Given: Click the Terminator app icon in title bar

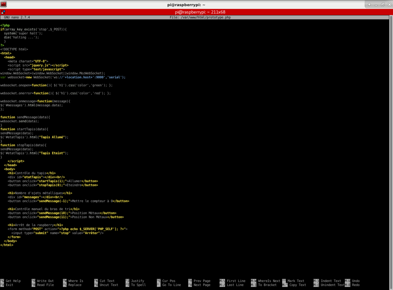Looking at the screenshot, I should click(x=4, y=4).
